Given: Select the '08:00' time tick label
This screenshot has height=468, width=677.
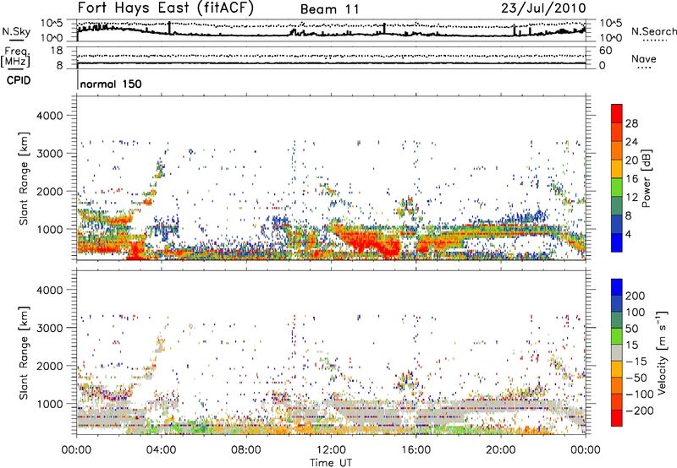Looking at the screenshot, I should tap(246, 450).
